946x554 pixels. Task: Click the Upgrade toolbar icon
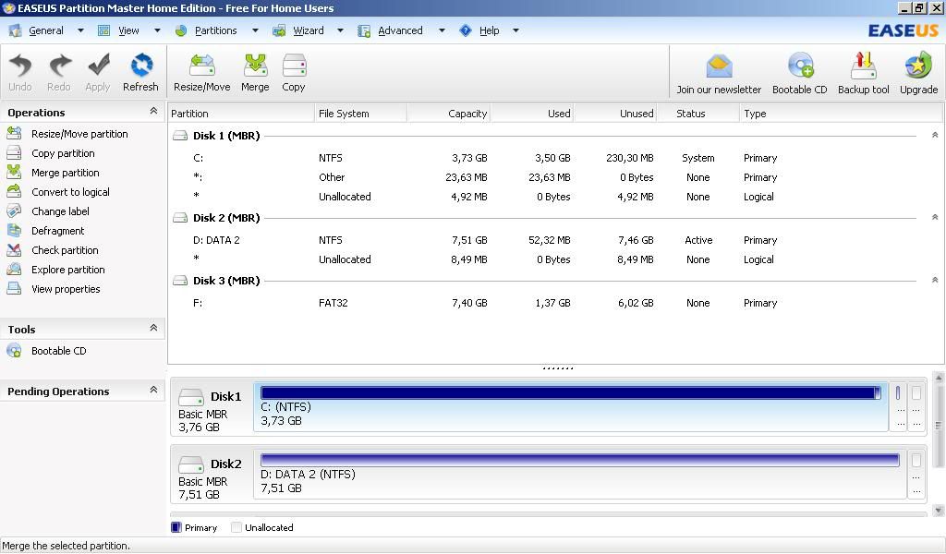(918, 66)
